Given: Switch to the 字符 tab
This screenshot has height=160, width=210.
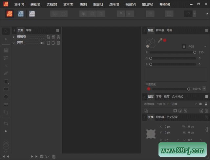Looking at the screenshot, I should pyautogui.click(x=158, y=96).
